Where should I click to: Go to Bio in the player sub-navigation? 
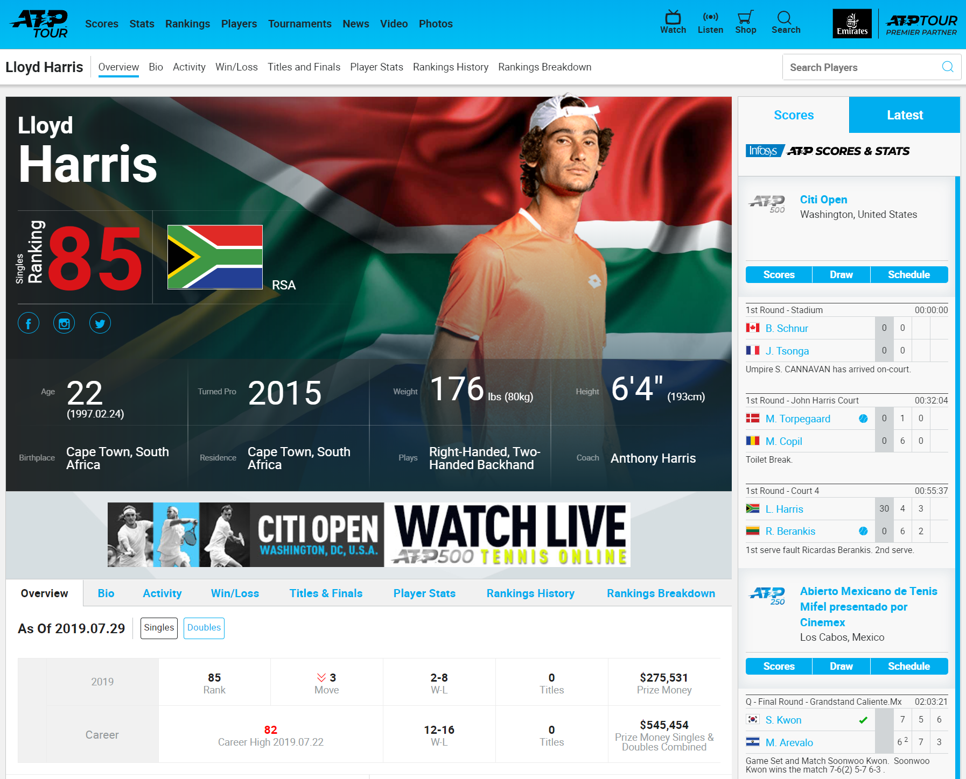[156, 67]
